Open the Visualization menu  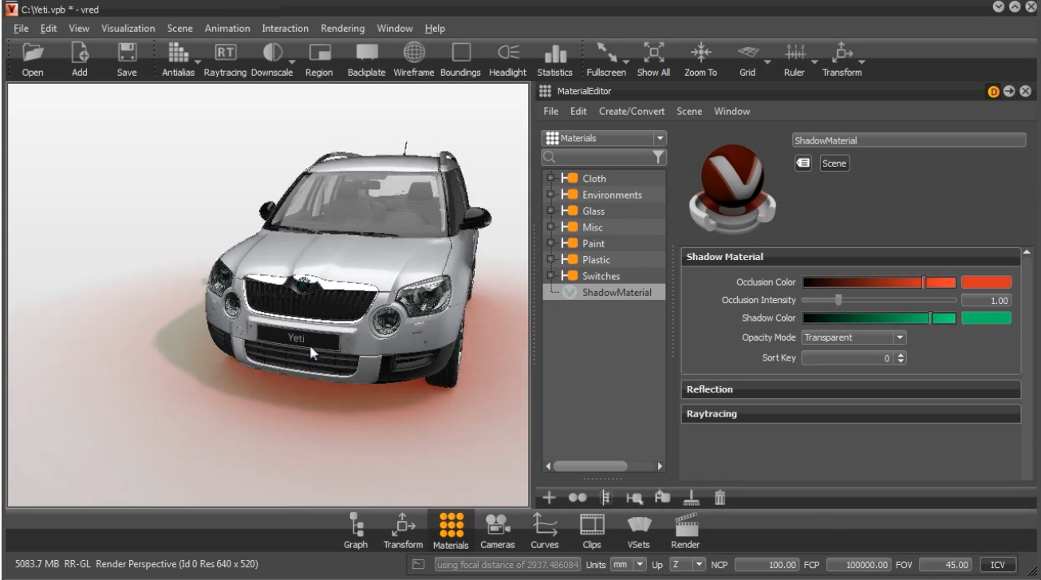pyautogui.click(x=128, y=28)
